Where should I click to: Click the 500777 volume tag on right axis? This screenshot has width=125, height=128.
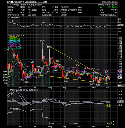coord(121,86)
